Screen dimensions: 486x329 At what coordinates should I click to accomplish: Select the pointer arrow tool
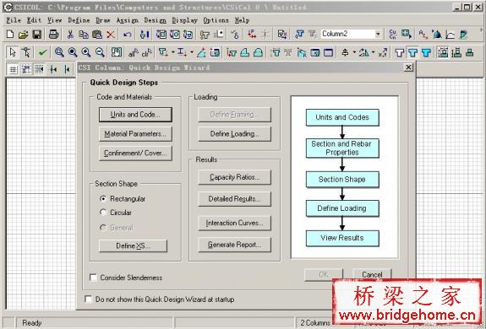click(13, 52)
